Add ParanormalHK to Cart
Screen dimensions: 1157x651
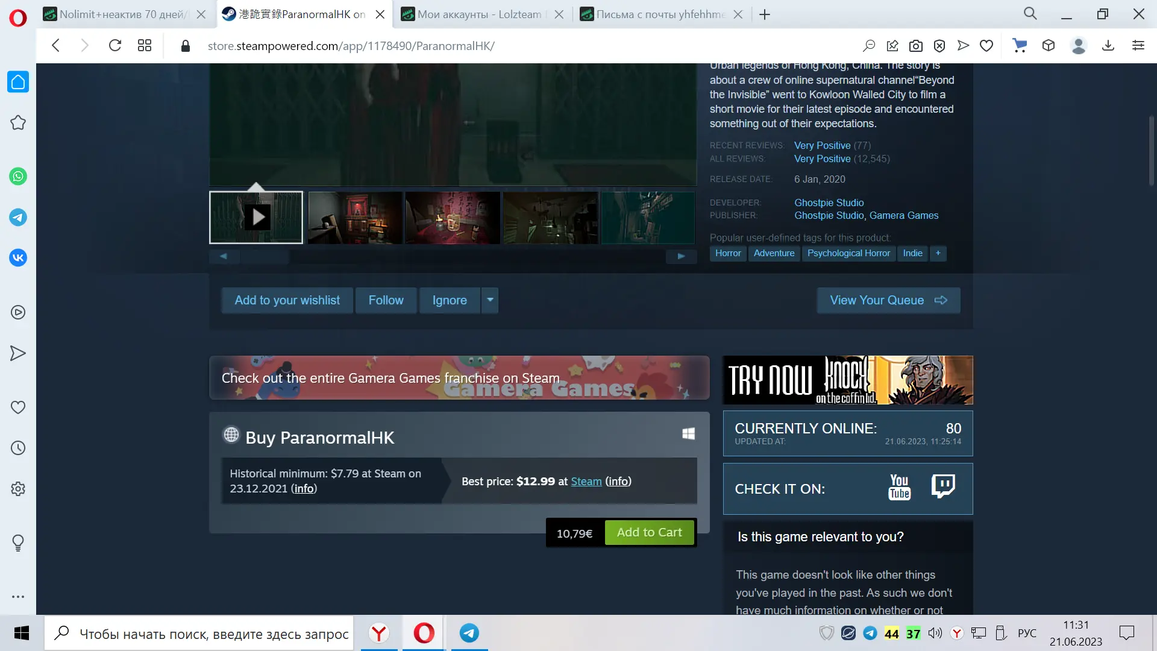click(x=649, y=533)
